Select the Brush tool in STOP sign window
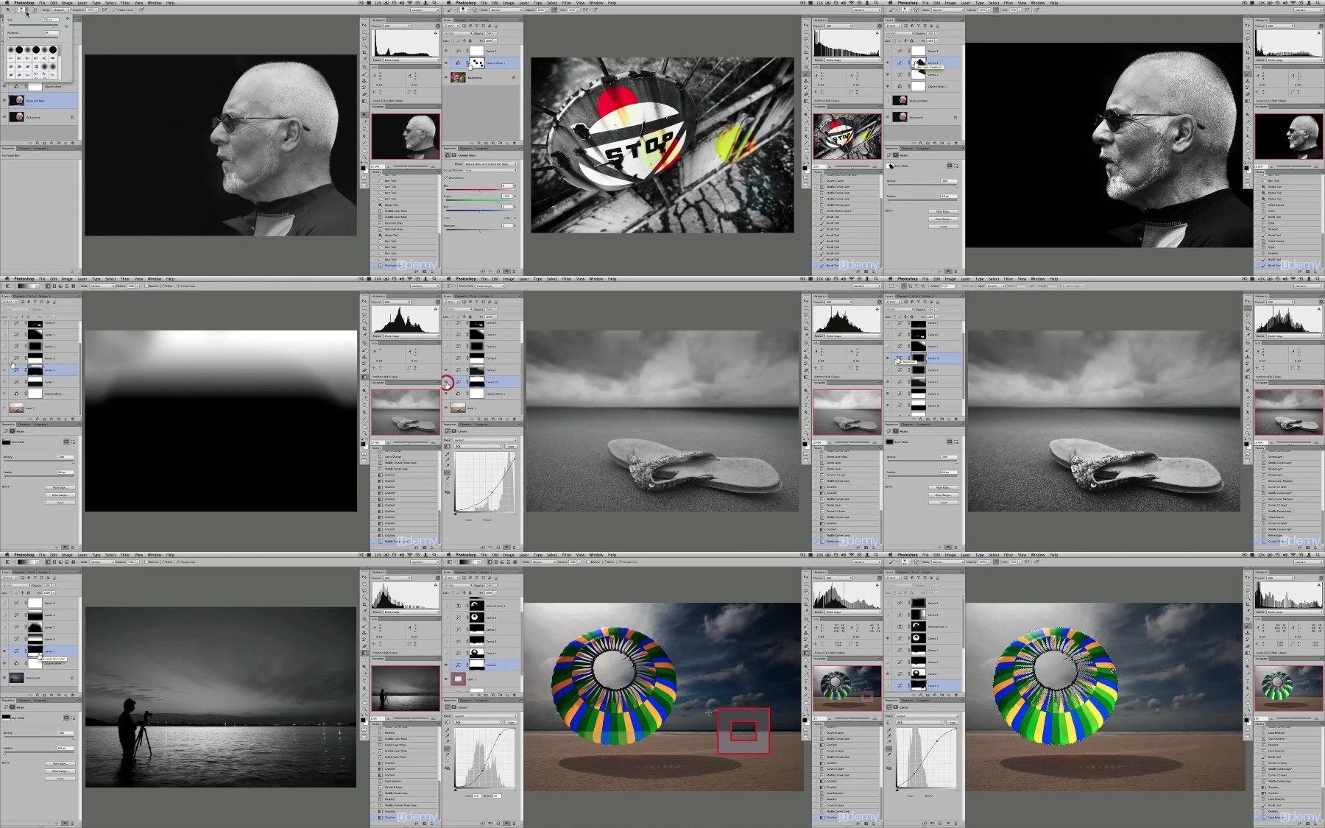 click(x=806, y=74)
